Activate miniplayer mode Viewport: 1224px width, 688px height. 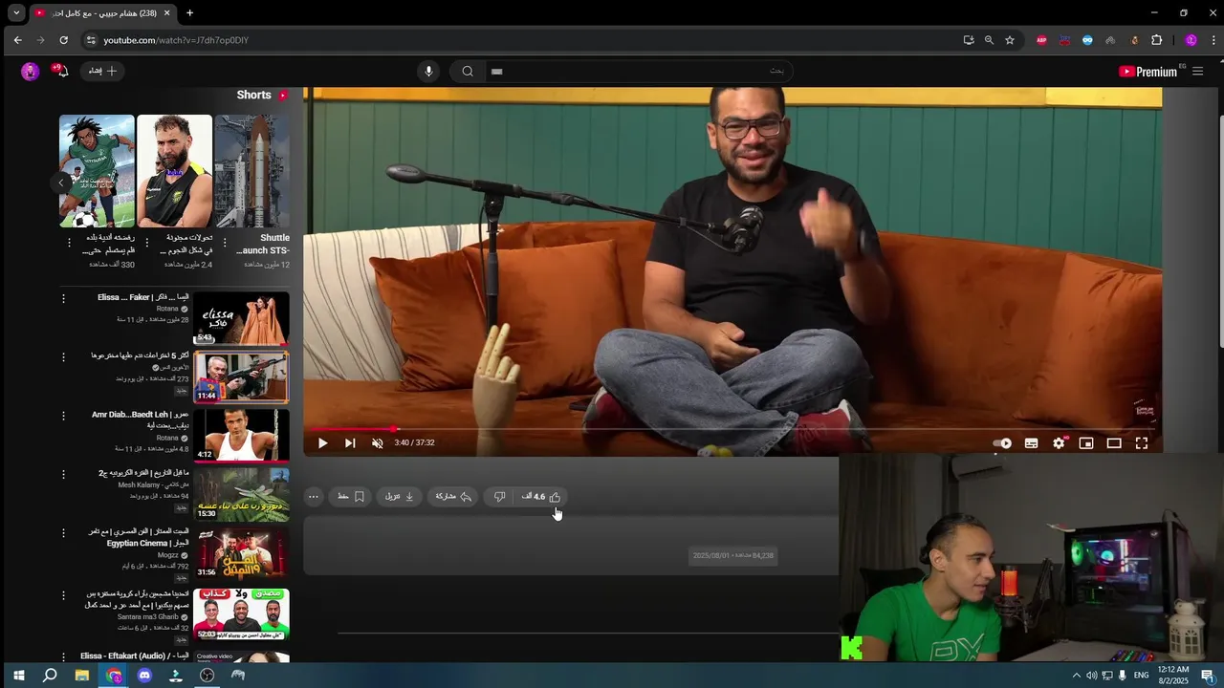coord(1086,443)
